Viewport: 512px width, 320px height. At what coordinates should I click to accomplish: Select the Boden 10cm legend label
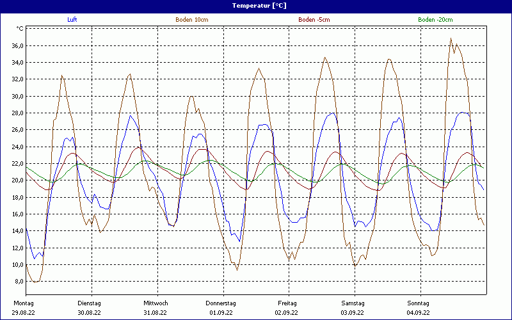[192, 20]
